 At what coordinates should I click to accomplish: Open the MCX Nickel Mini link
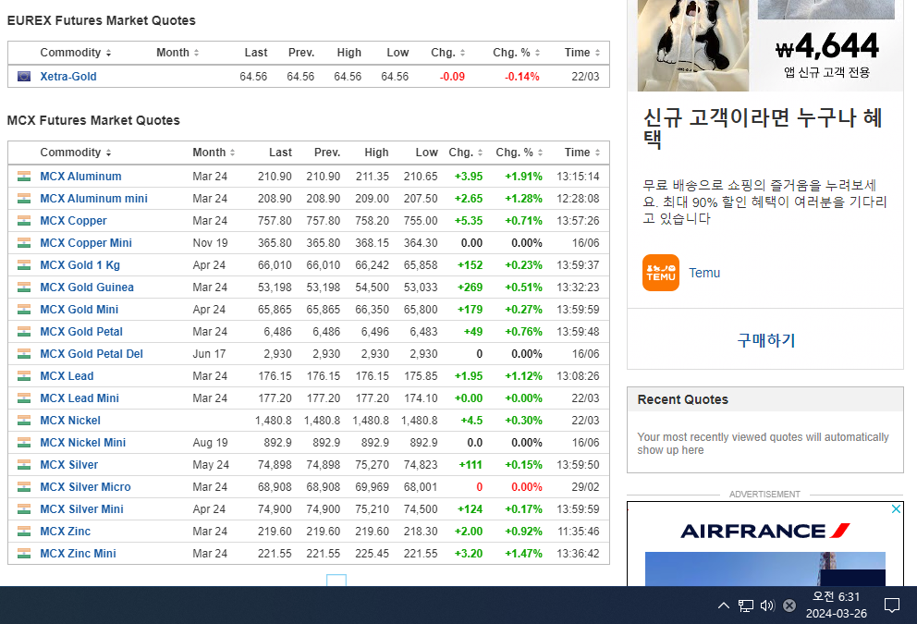[x=82, y=443]
